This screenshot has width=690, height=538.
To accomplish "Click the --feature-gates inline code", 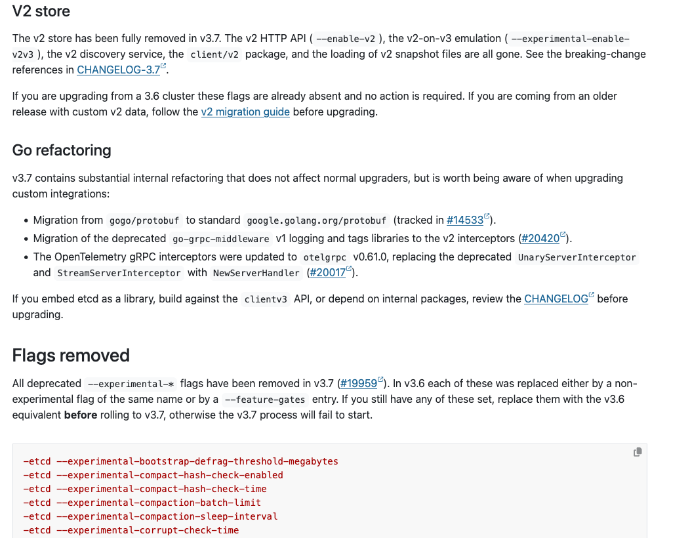I will [265, 400].
